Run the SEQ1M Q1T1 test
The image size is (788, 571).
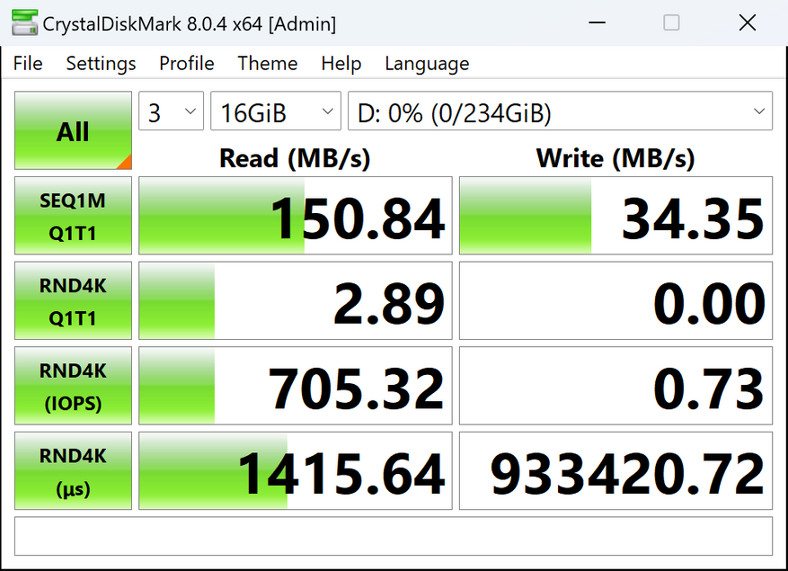pyautogui.click(x=73, y=216)
